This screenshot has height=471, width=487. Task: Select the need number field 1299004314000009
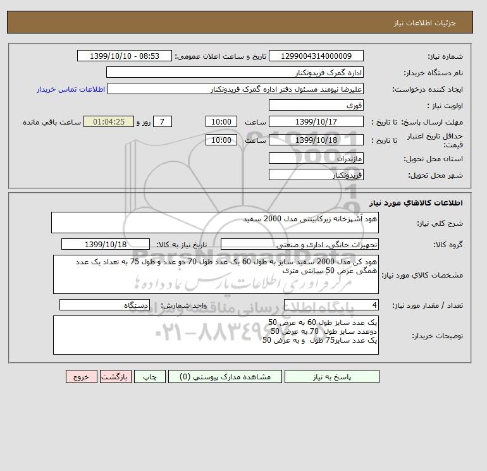pos(316,56)
